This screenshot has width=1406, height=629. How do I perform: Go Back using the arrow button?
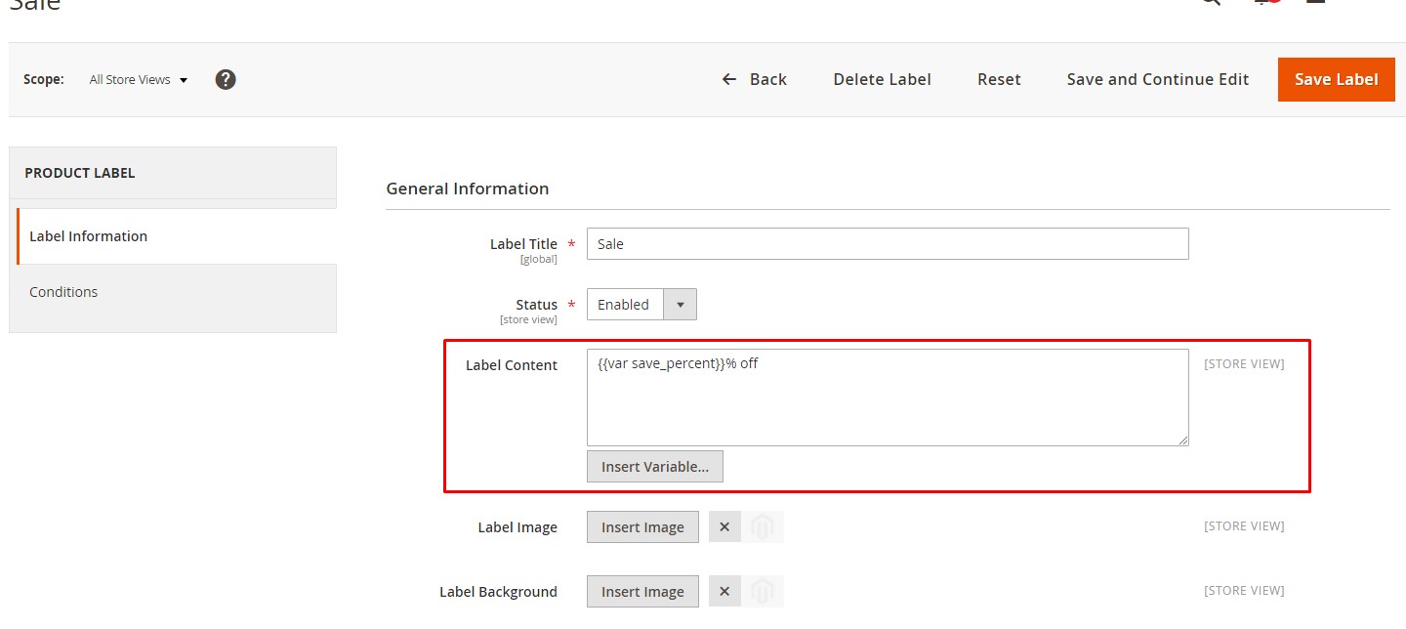(754, 80)
